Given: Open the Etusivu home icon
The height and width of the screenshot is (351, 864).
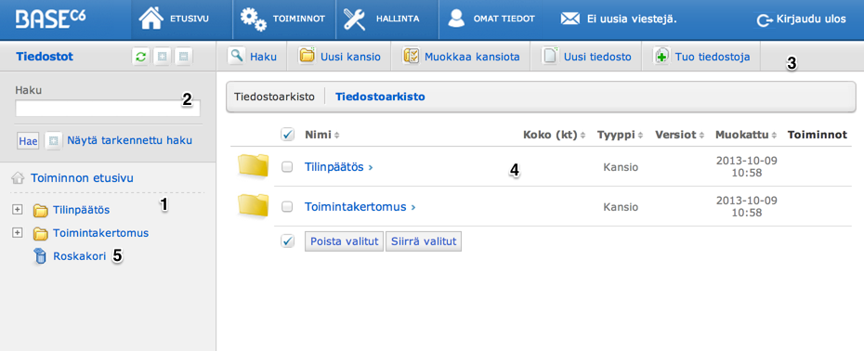Looking at the screenshot, I should coord(152,19).
